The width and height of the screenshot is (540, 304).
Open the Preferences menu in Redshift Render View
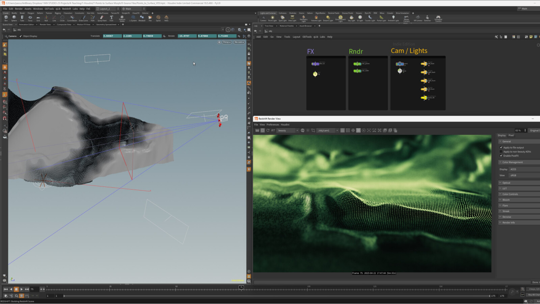coord(273,125)
